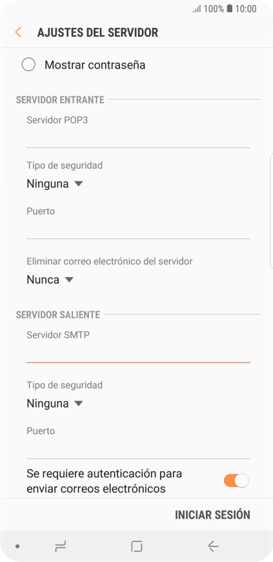Tap the signal strength icon

click(x=197, y=9)
